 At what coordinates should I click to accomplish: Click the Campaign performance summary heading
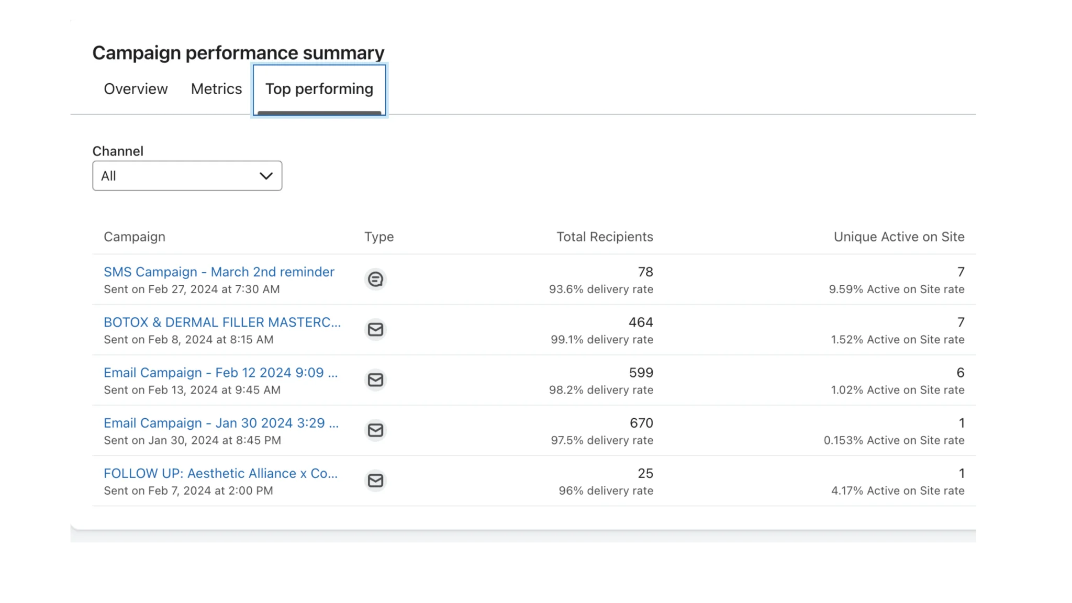click(238, 53)
